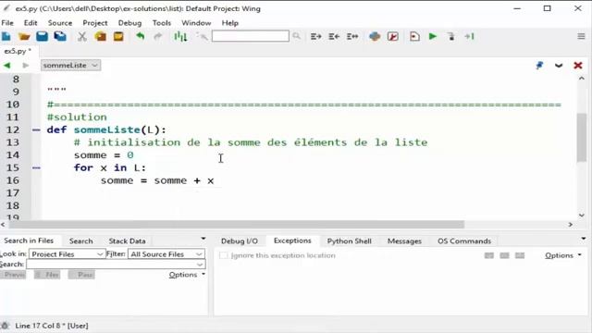
Task: Click the Outdent lines icon
Action: 334,36
